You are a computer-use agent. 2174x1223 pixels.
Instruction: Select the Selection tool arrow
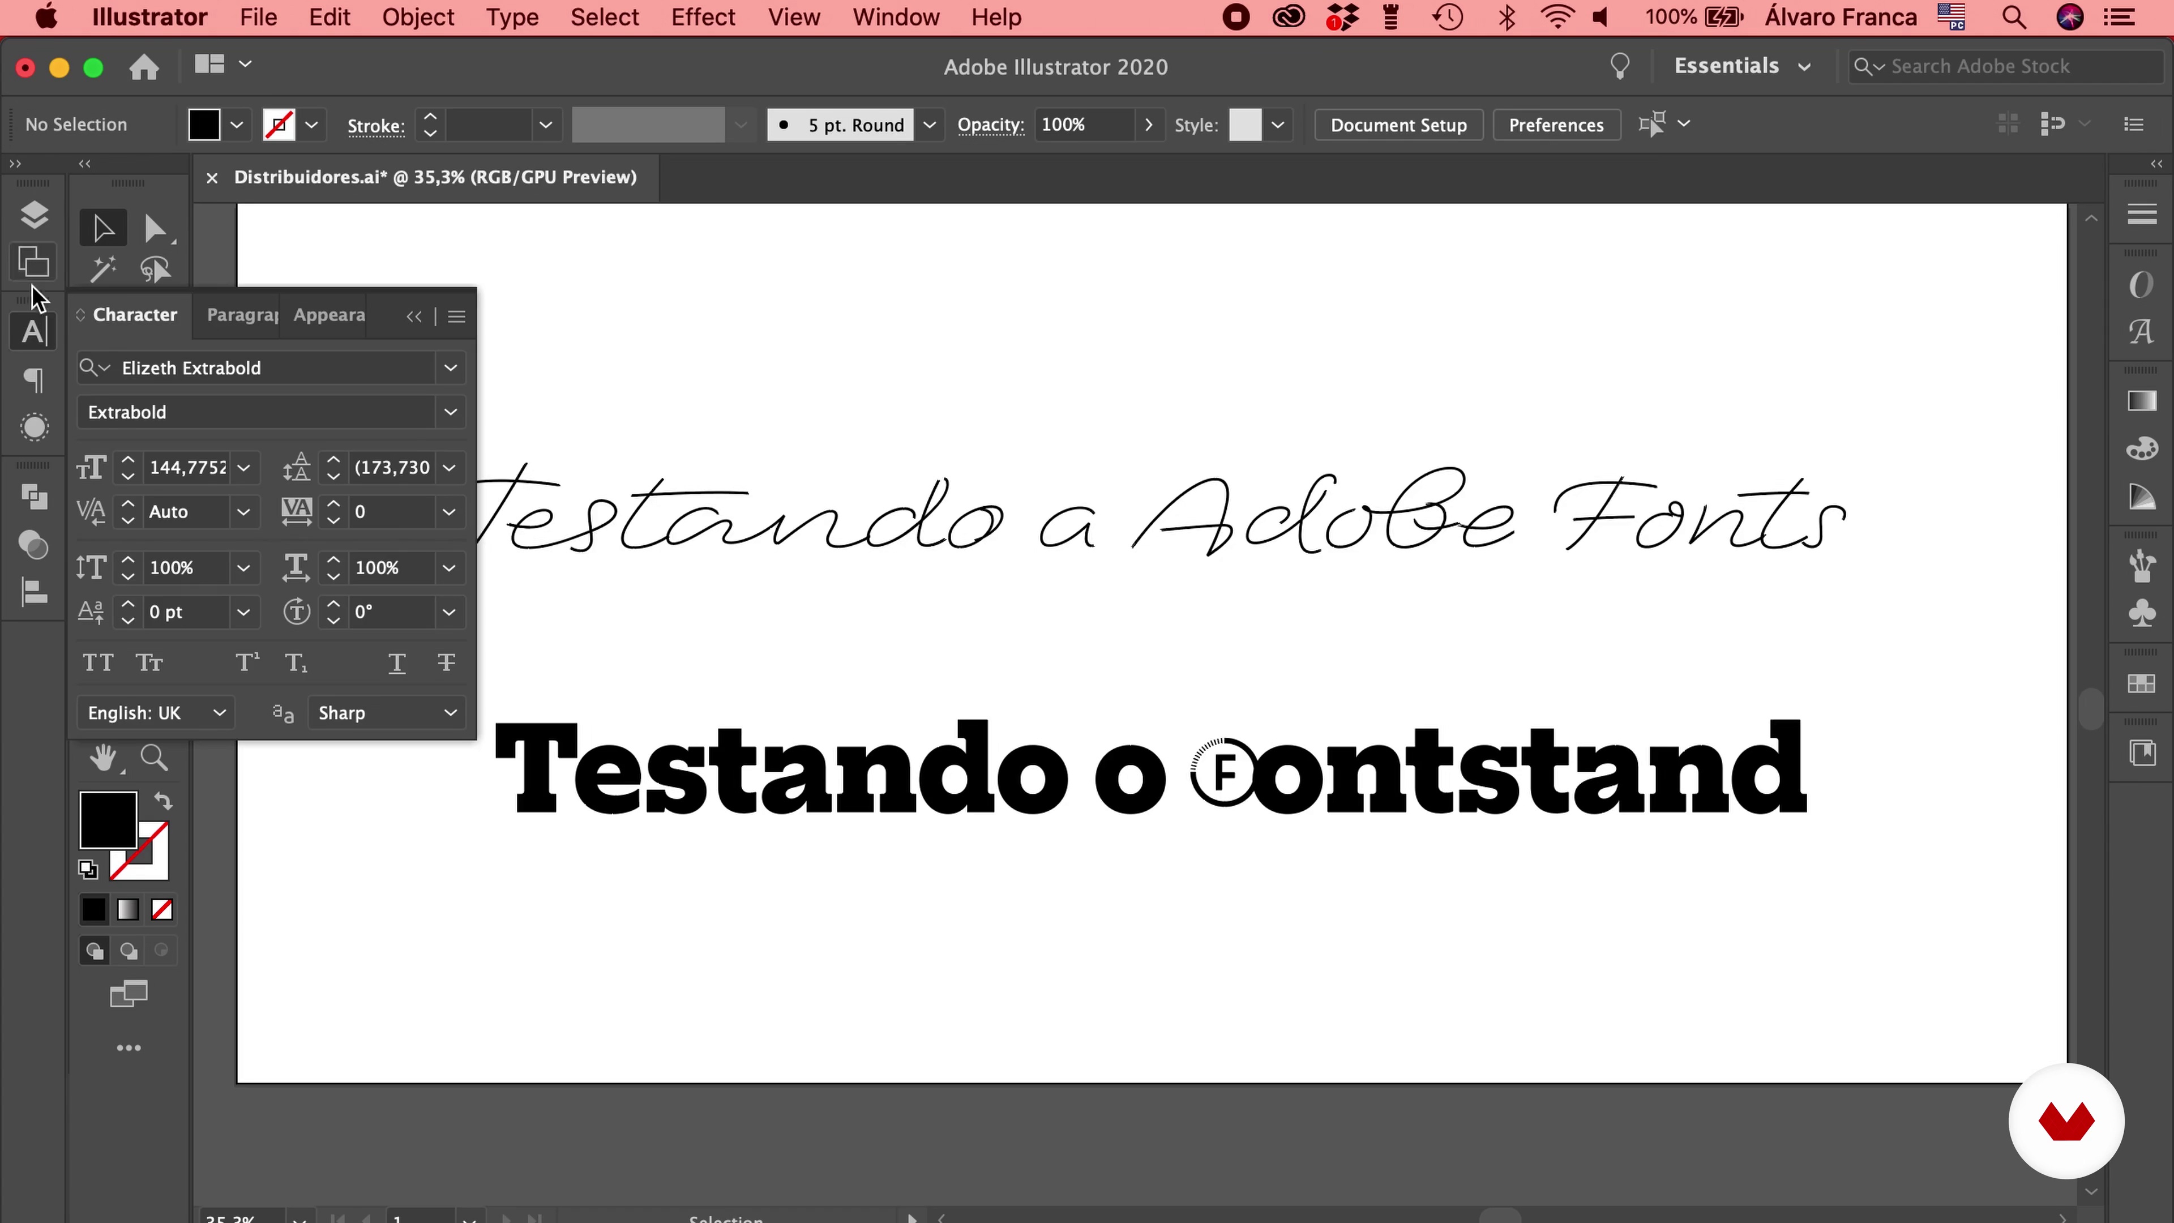(x=103, y=228)
